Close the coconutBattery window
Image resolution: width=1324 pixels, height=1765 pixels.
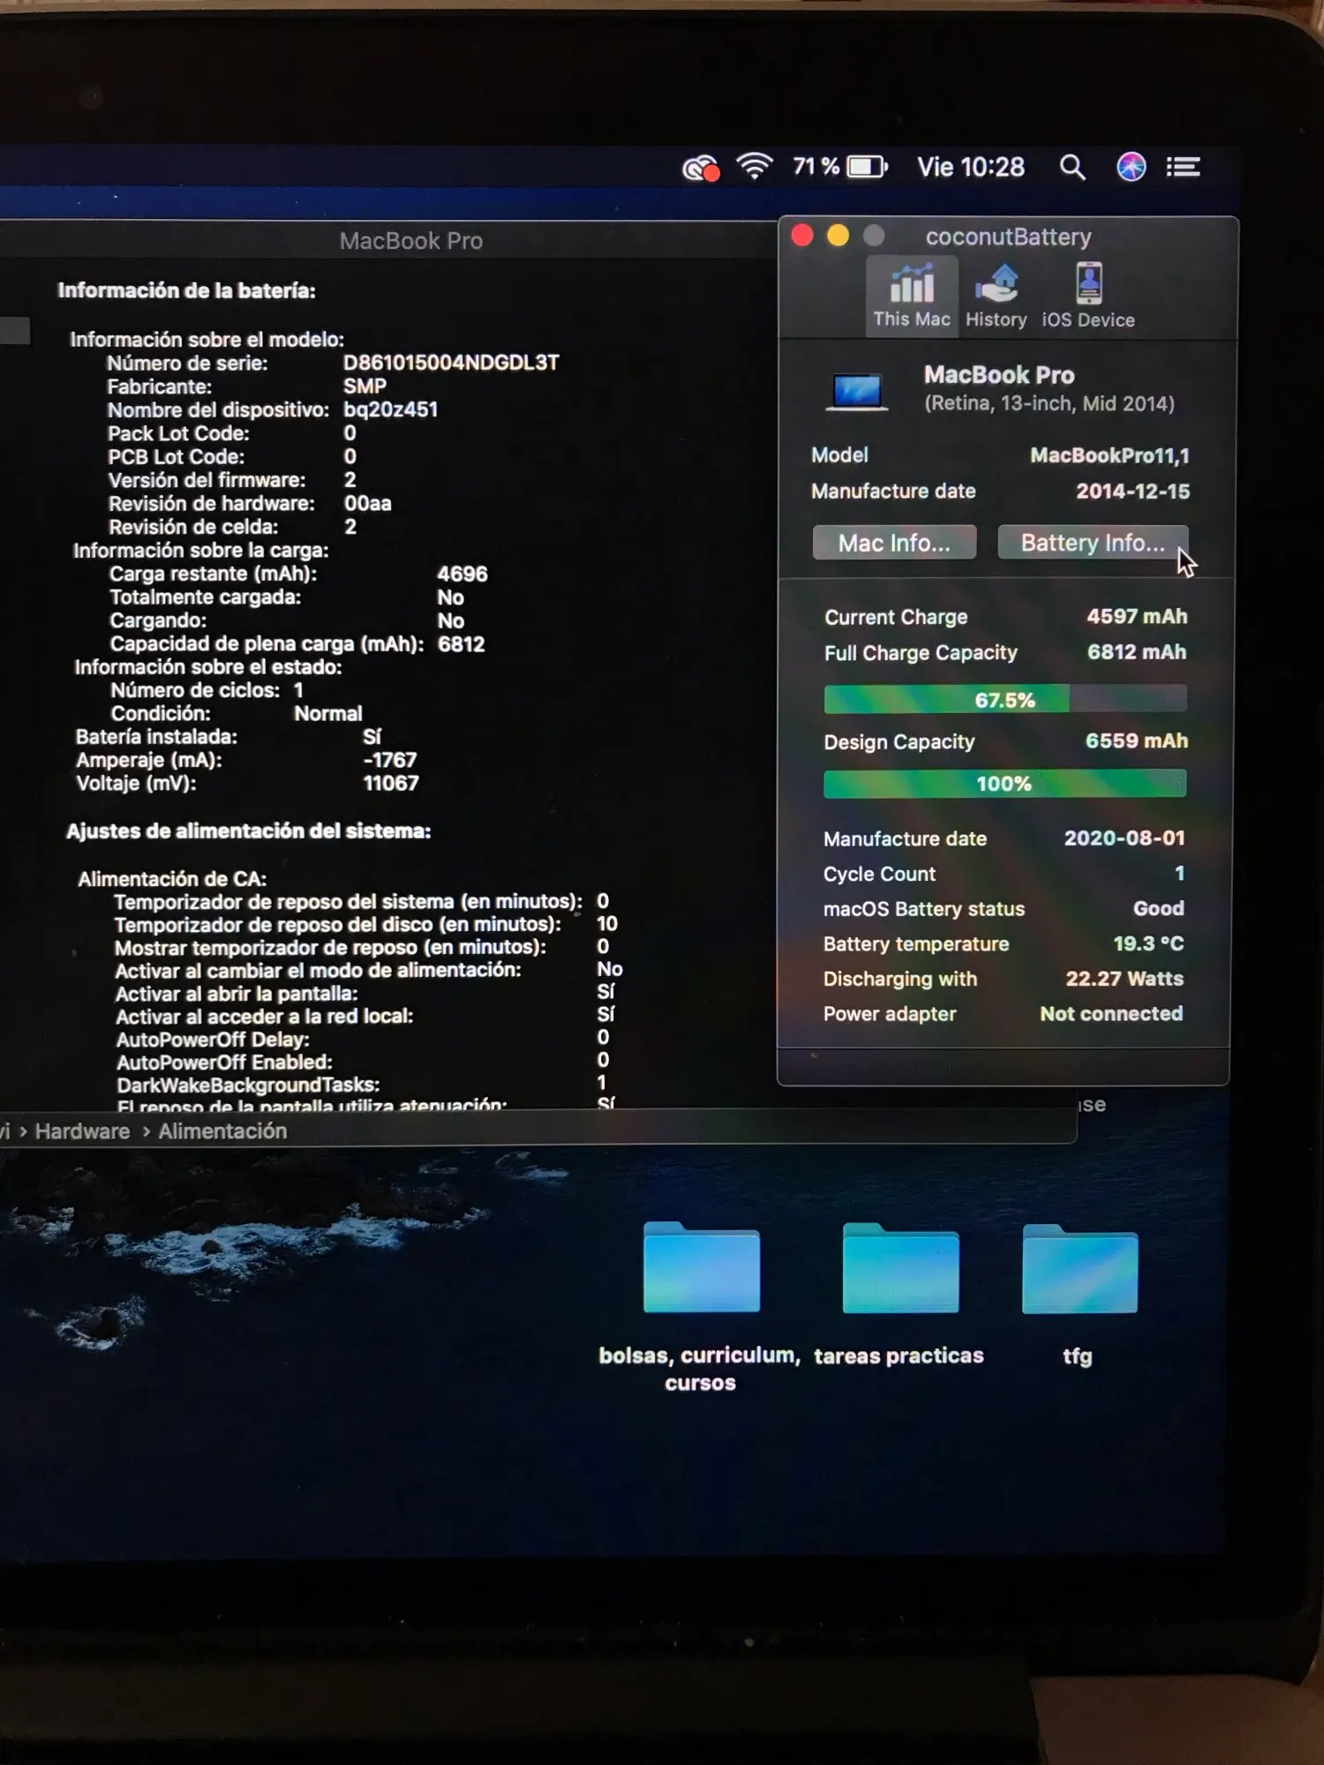coord(802,236)
